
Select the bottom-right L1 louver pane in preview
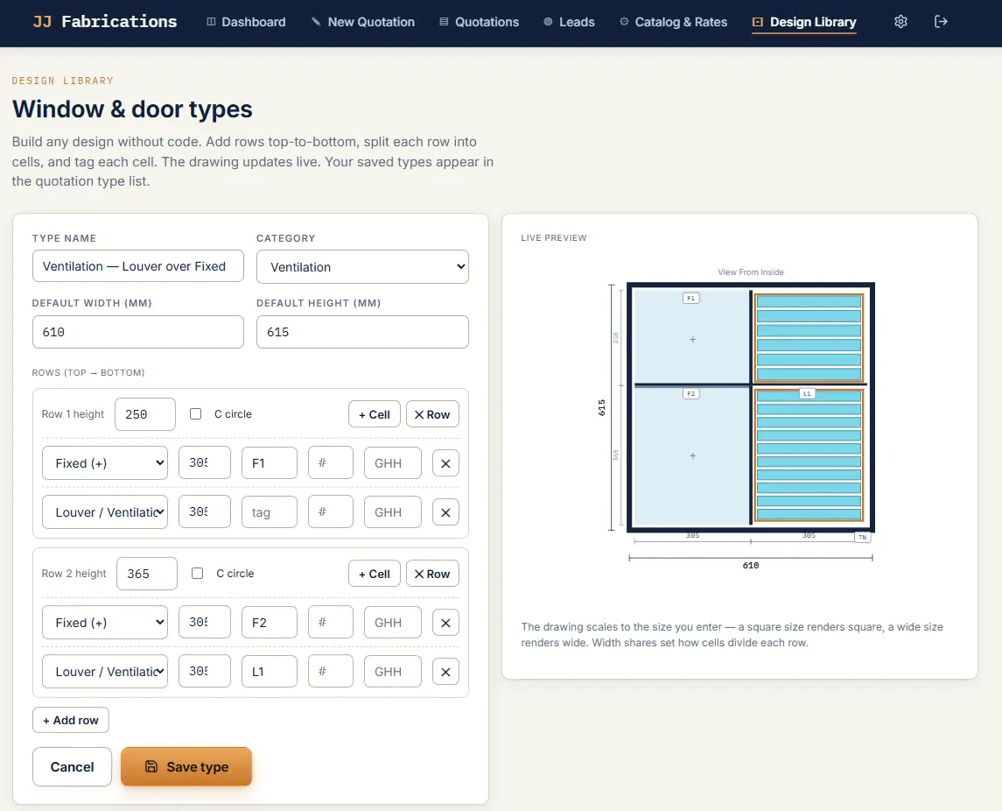coord(809,455)
